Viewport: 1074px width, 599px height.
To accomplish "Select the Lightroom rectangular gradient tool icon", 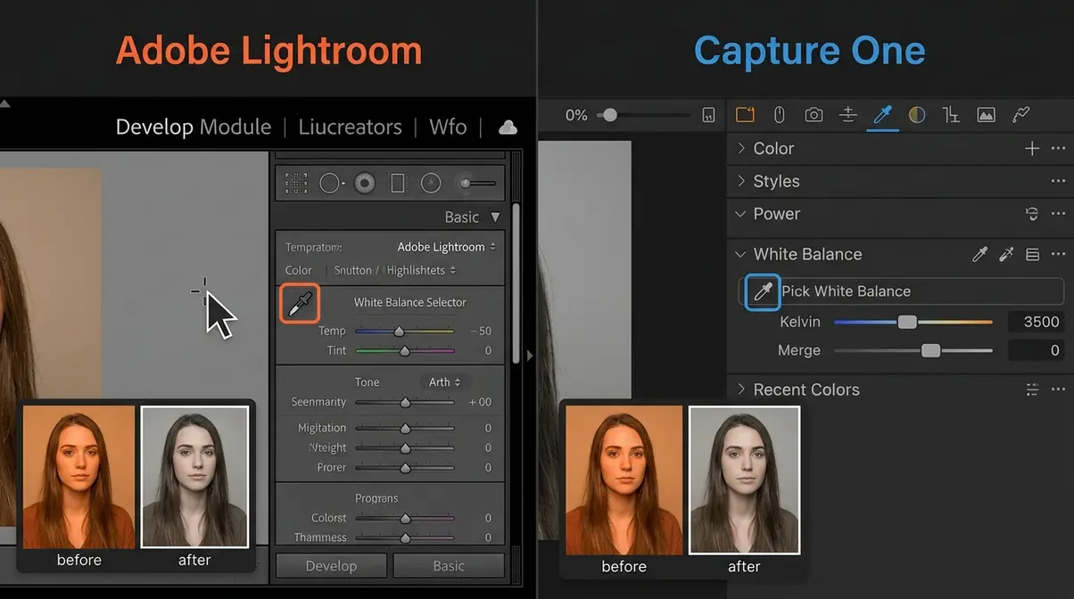I will (398, 184).
